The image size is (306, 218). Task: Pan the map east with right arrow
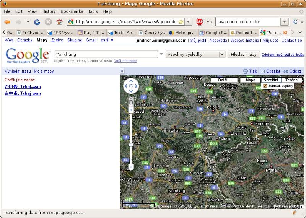click(x=136, y=86)
